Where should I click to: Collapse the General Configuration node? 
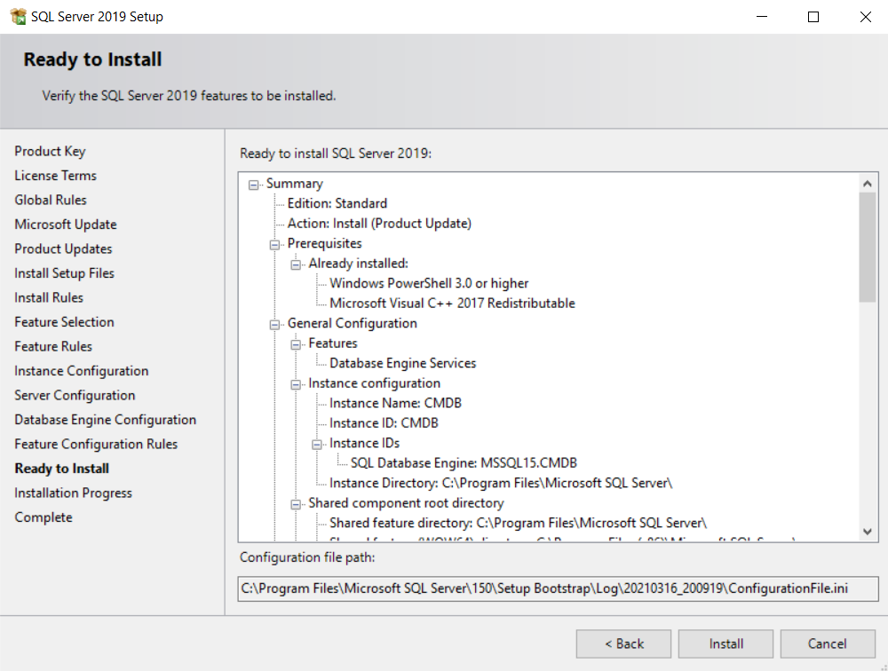click(x=274, y=325)
